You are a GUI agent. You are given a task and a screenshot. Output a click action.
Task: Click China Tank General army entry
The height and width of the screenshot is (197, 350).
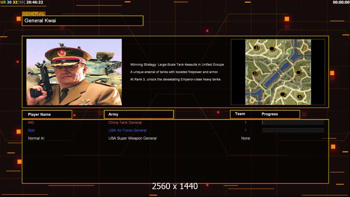tap(125, 122)
